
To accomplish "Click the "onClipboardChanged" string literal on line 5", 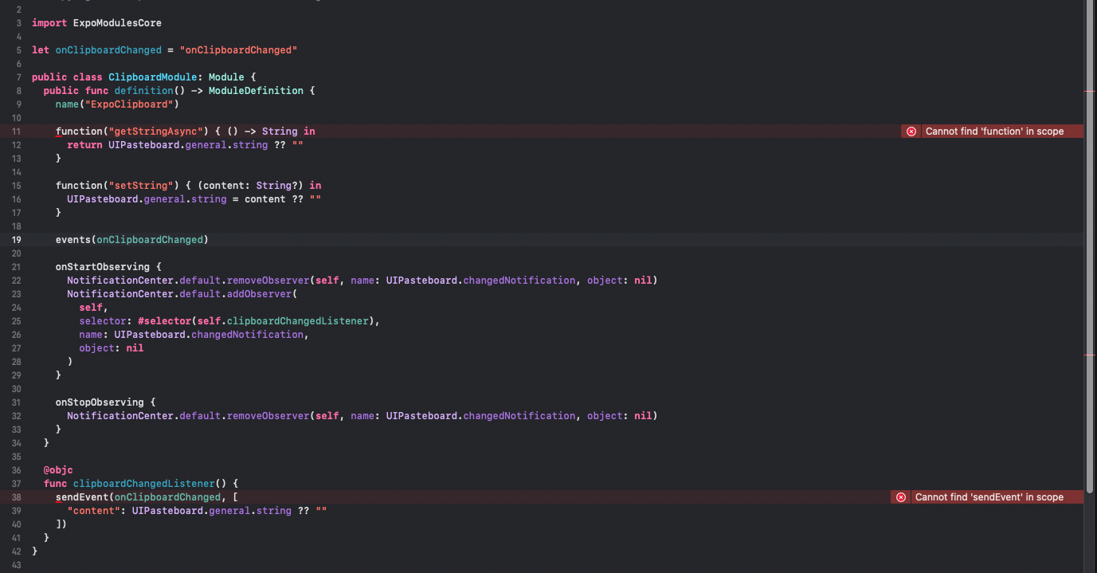I will [x=238, y=50].
